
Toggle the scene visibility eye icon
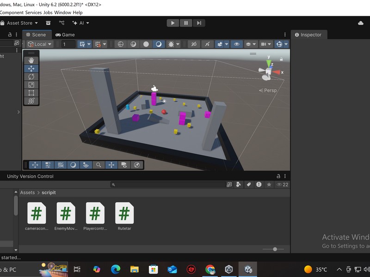tap(236, 44)
